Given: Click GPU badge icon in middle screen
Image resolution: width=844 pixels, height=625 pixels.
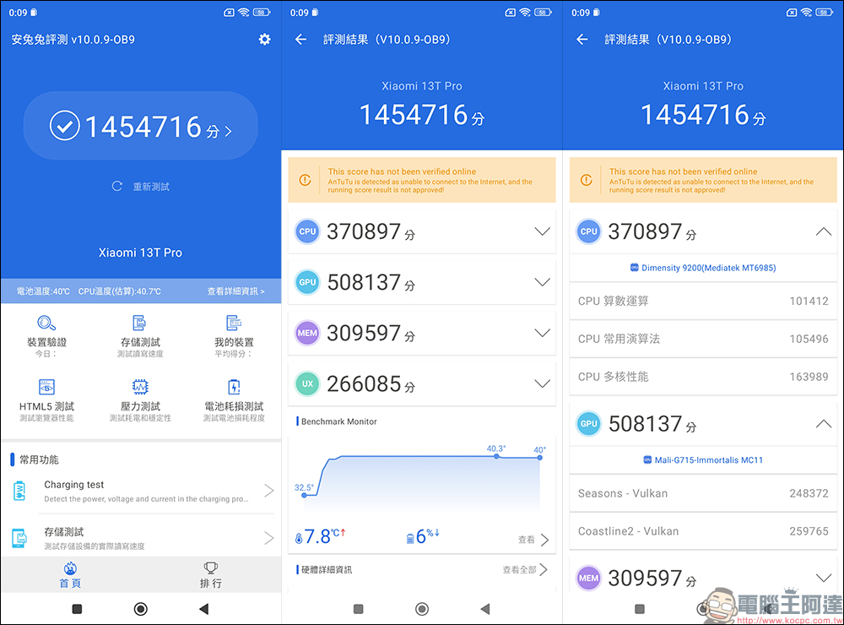Looking at the screenshot, I should (307, 282).
